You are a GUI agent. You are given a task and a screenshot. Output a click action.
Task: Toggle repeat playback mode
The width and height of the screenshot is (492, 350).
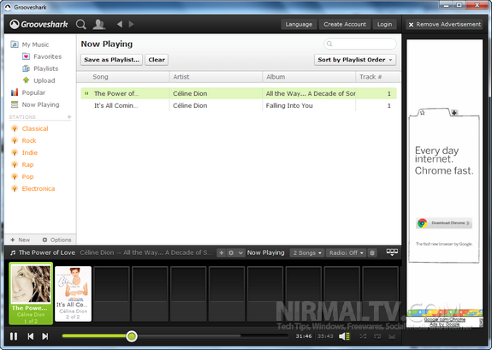tap(377, 336)
